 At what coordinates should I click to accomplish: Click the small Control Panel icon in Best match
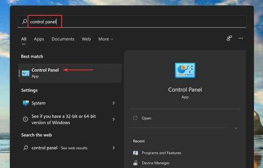click(x=26, y=73)
